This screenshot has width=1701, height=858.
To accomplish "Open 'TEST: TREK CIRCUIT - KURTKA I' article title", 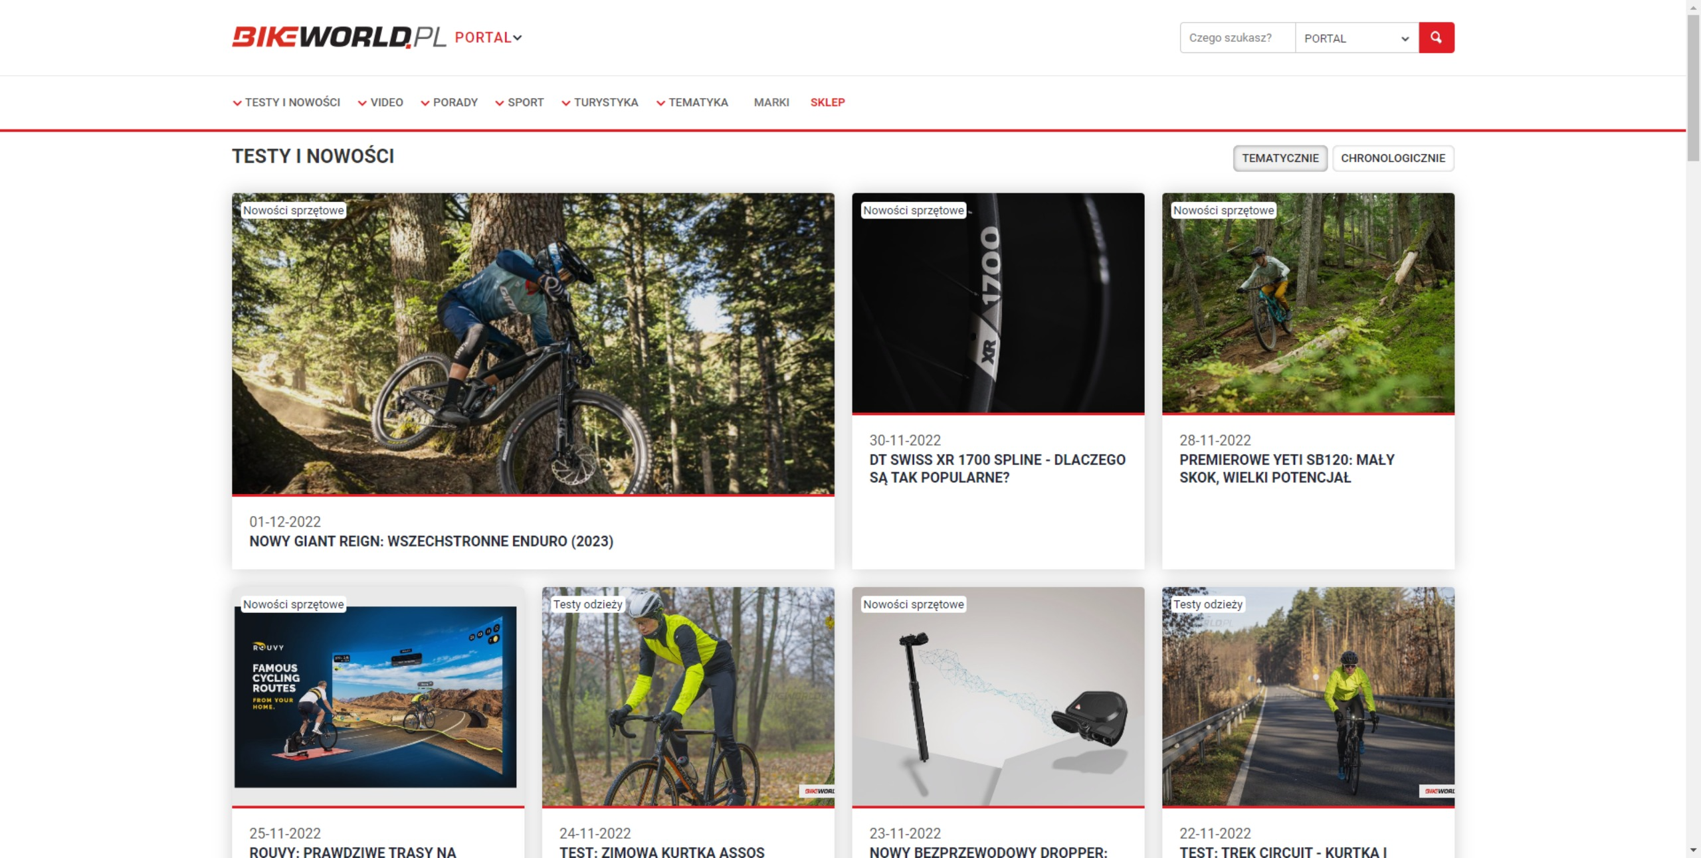I will [x=1283, y=852].
